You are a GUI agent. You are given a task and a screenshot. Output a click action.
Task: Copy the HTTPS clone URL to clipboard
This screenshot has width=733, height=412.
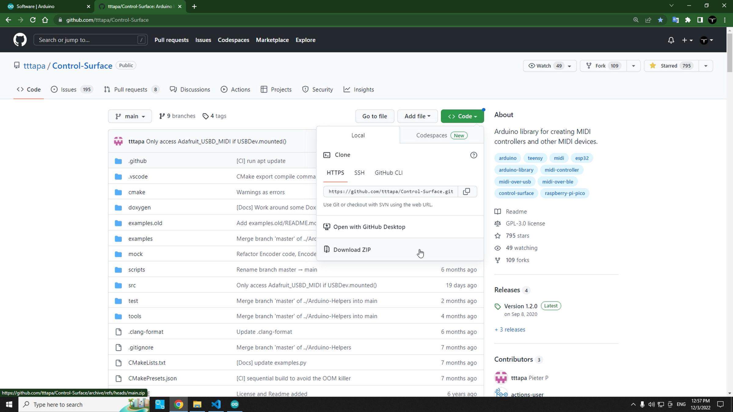tap(466, 191)
